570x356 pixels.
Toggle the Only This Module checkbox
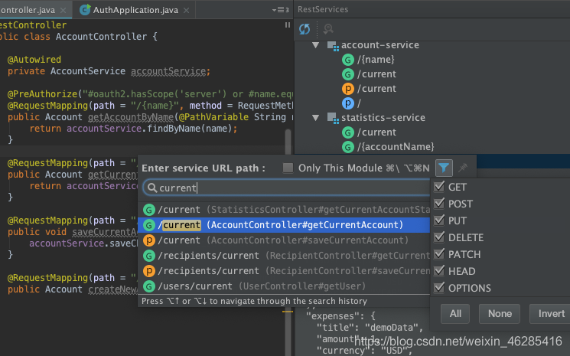tap(288, 168)
